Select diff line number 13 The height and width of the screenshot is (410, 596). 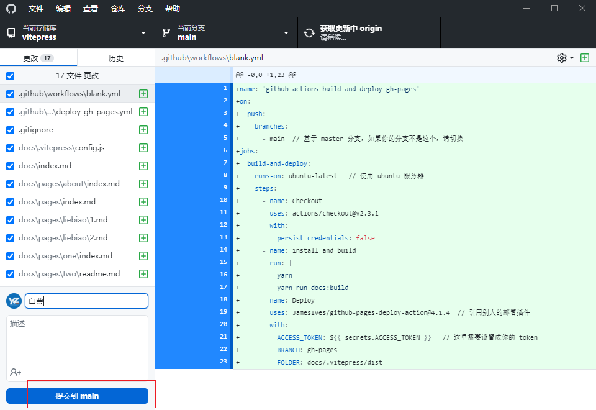pyautogui.click(x=223, y=237)
